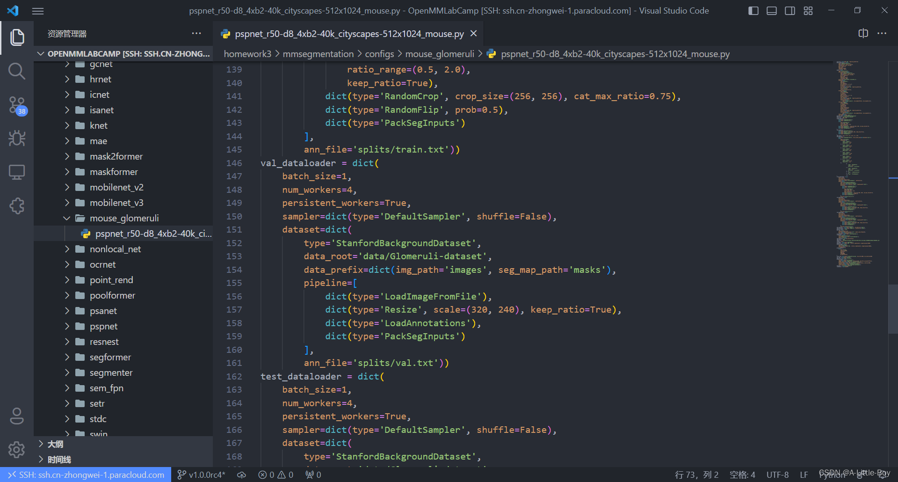
Task: Collapse the mouse_glomeruli folder
Action: pyautogui.click(x=67, y=218)
